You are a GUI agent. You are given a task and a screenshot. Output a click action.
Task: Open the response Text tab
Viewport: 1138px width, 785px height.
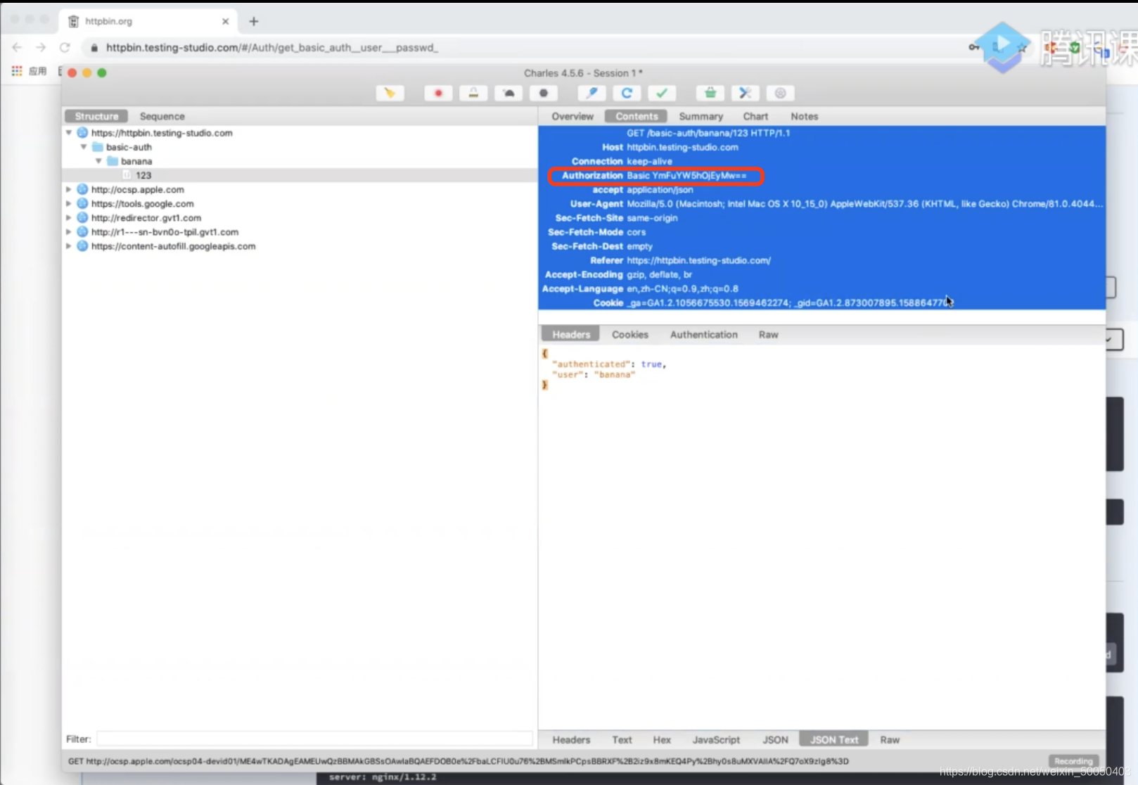[622, 739]
